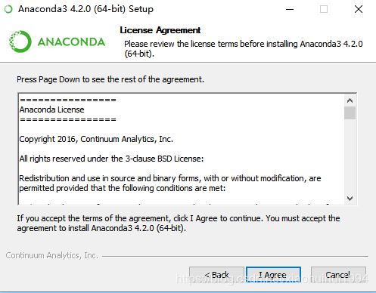The image size is (376, 293).
Task: Click I Agree to accept the license
Action: point(273,275)
